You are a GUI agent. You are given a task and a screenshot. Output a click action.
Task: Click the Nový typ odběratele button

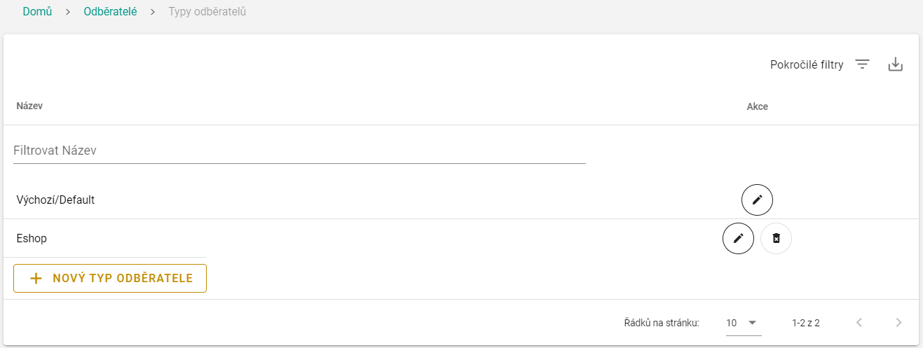pos(110,278)
